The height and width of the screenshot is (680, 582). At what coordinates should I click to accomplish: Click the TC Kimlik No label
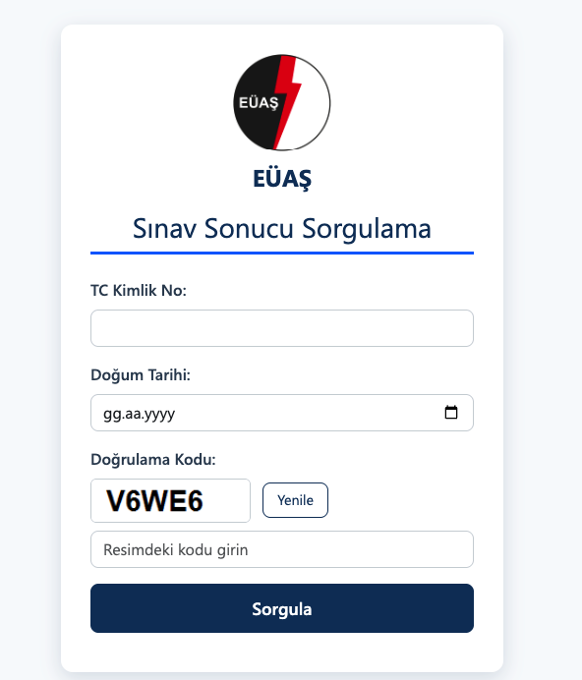pos(139,290)
